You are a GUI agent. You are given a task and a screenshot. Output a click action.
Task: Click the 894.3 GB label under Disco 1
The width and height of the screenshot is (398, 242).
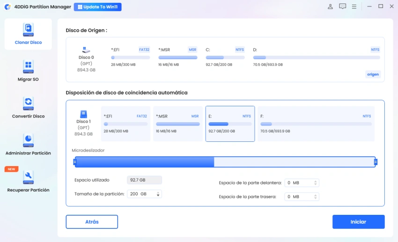83,134
